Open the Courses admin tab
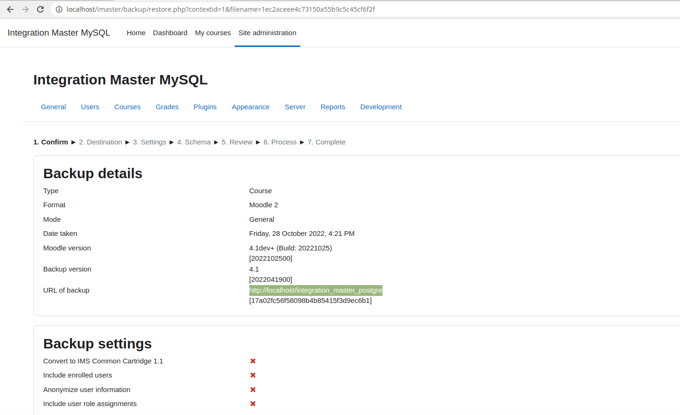Image resolution: width=680 pixels, height=415 pixels. (x=127, y=107)
